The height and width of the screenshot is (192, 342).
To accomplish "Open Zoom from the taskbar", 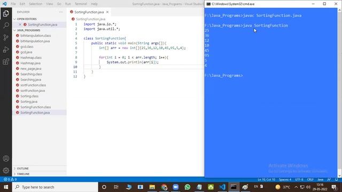I will point(176,187).
